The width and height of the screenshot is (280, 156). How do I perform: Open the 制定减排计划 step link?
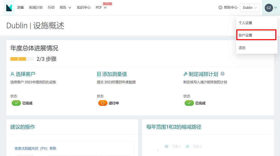click(x=203, y=74)
